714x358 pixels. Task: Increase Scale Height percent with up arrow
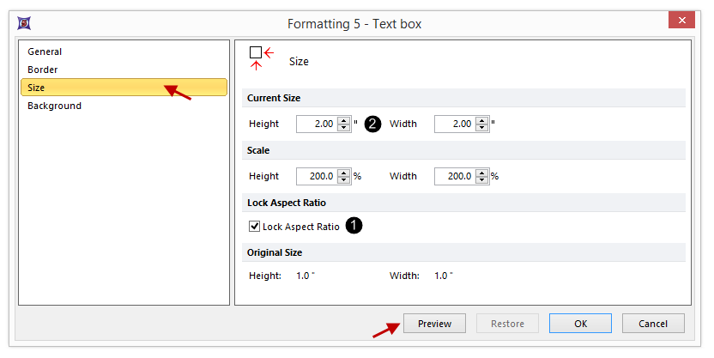[344, 173]
